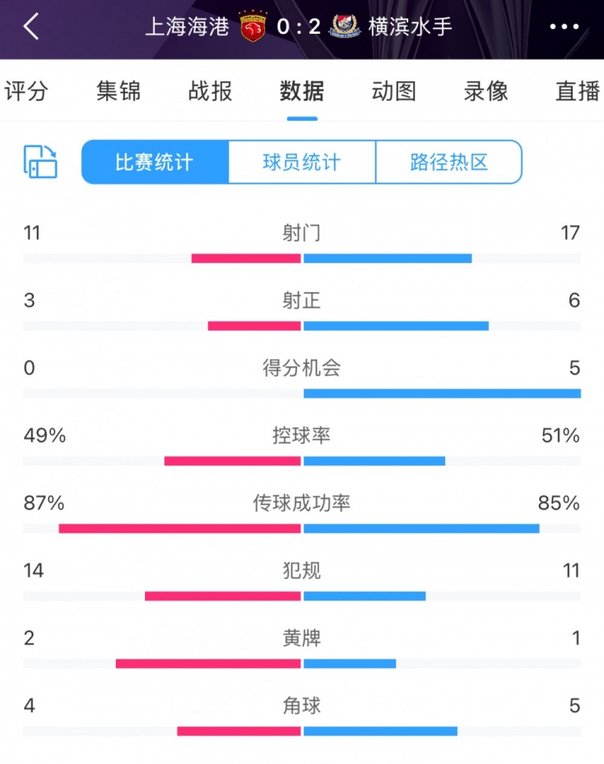Show the 路径热区 segment
This screenshot has height=764, width=604.
pyautogui.click(x=449, y=163)
